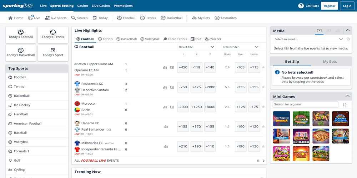
Task: Launch the Pig Banker mini game
Action: coord(301,119)
